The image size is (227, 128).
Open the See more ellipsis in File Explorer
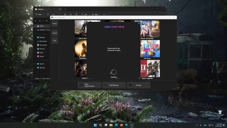[x=104, y=14]
